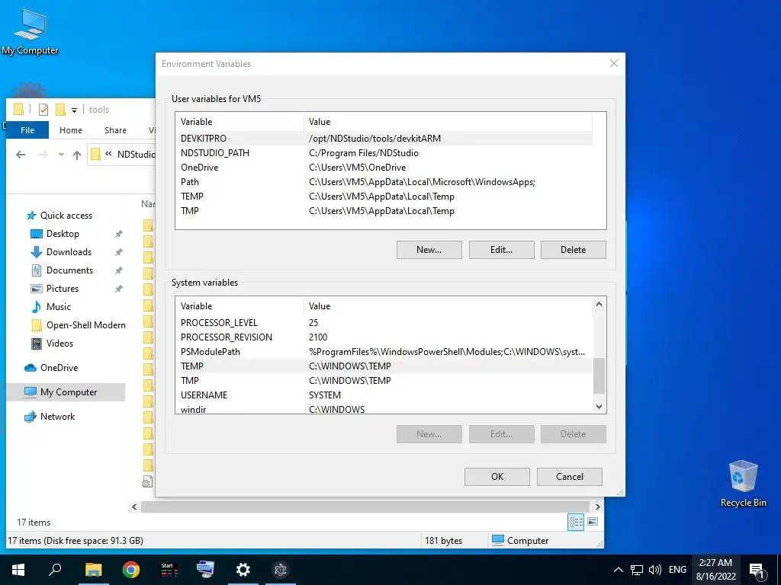
Task: Open taskbar search magnifier
Action: (55, 570)
